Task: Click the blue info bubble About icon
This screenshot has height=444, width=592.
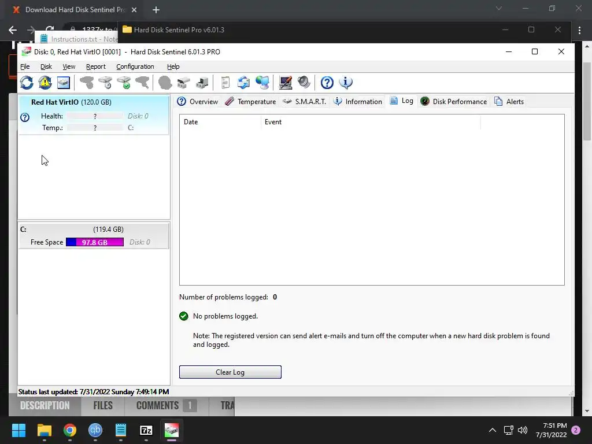Action: [x=346, y=83]
